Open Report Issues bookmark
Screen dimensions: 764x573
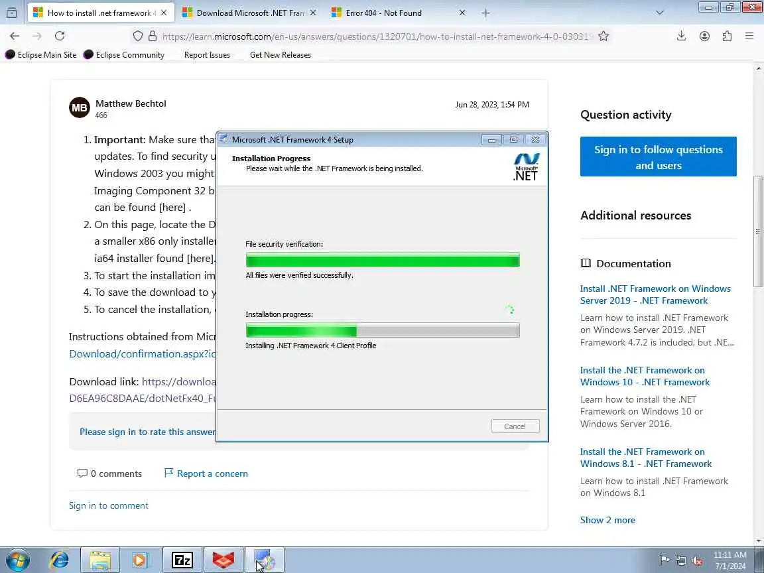click(x=207, y=54)
